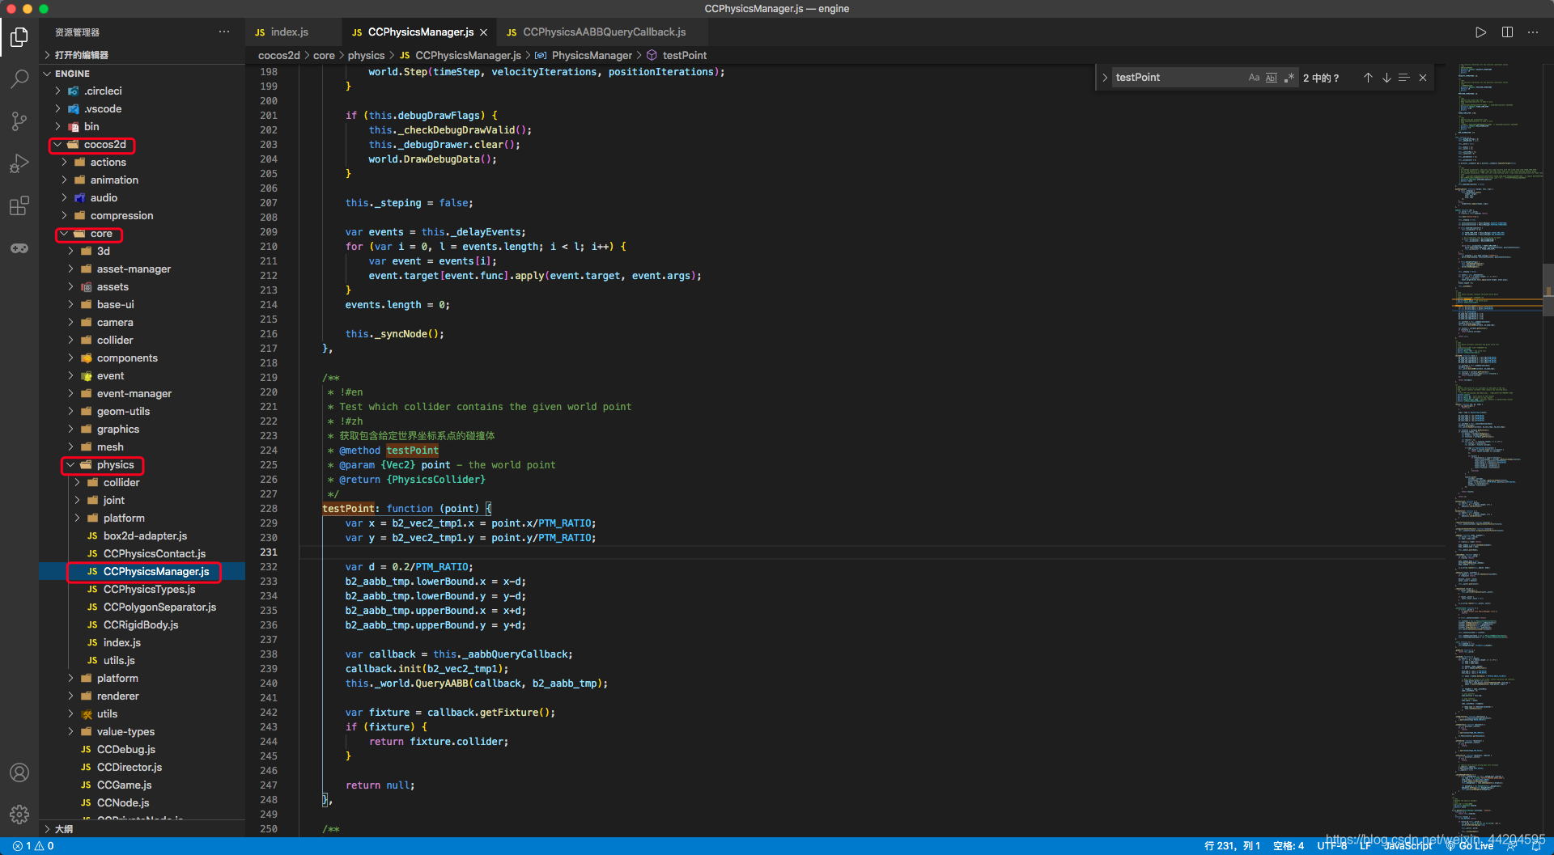Click 'physics' in the breadcrumb path
Image resolution: width=1554 pixels, height=855 pixels.
pyautogui.click(x=367, y=55)
